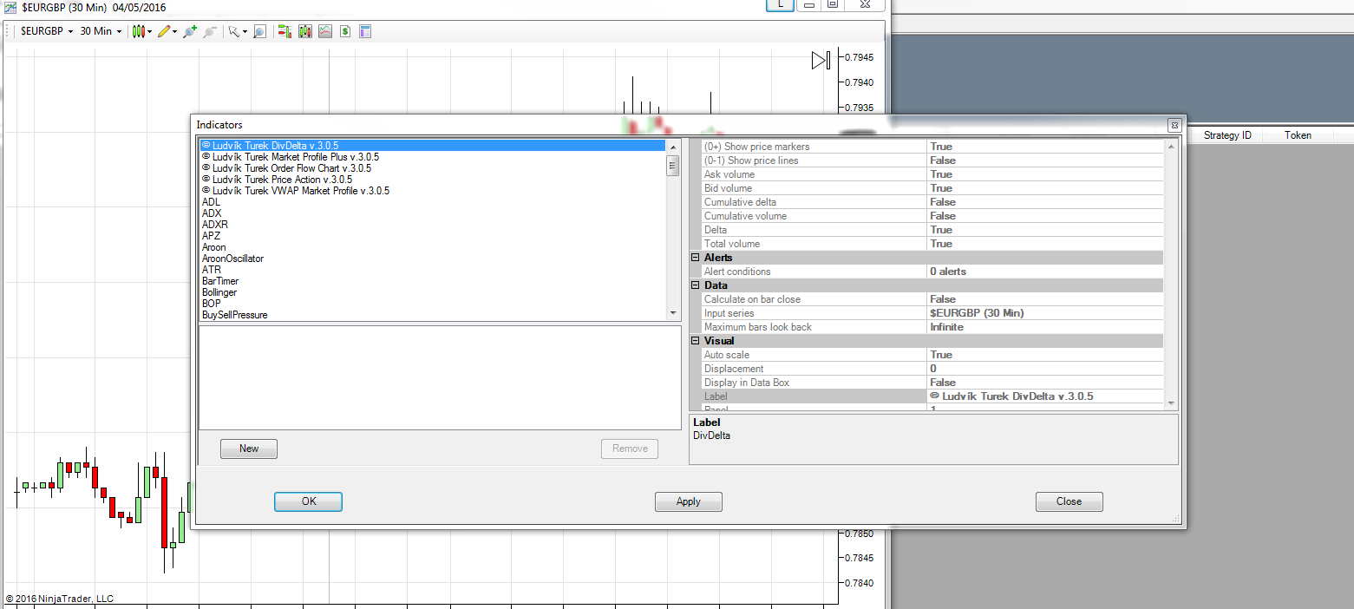Open the 30 Min interval dropdown
The width and height of the screenshot is (1354, 609).
[101, 31]
